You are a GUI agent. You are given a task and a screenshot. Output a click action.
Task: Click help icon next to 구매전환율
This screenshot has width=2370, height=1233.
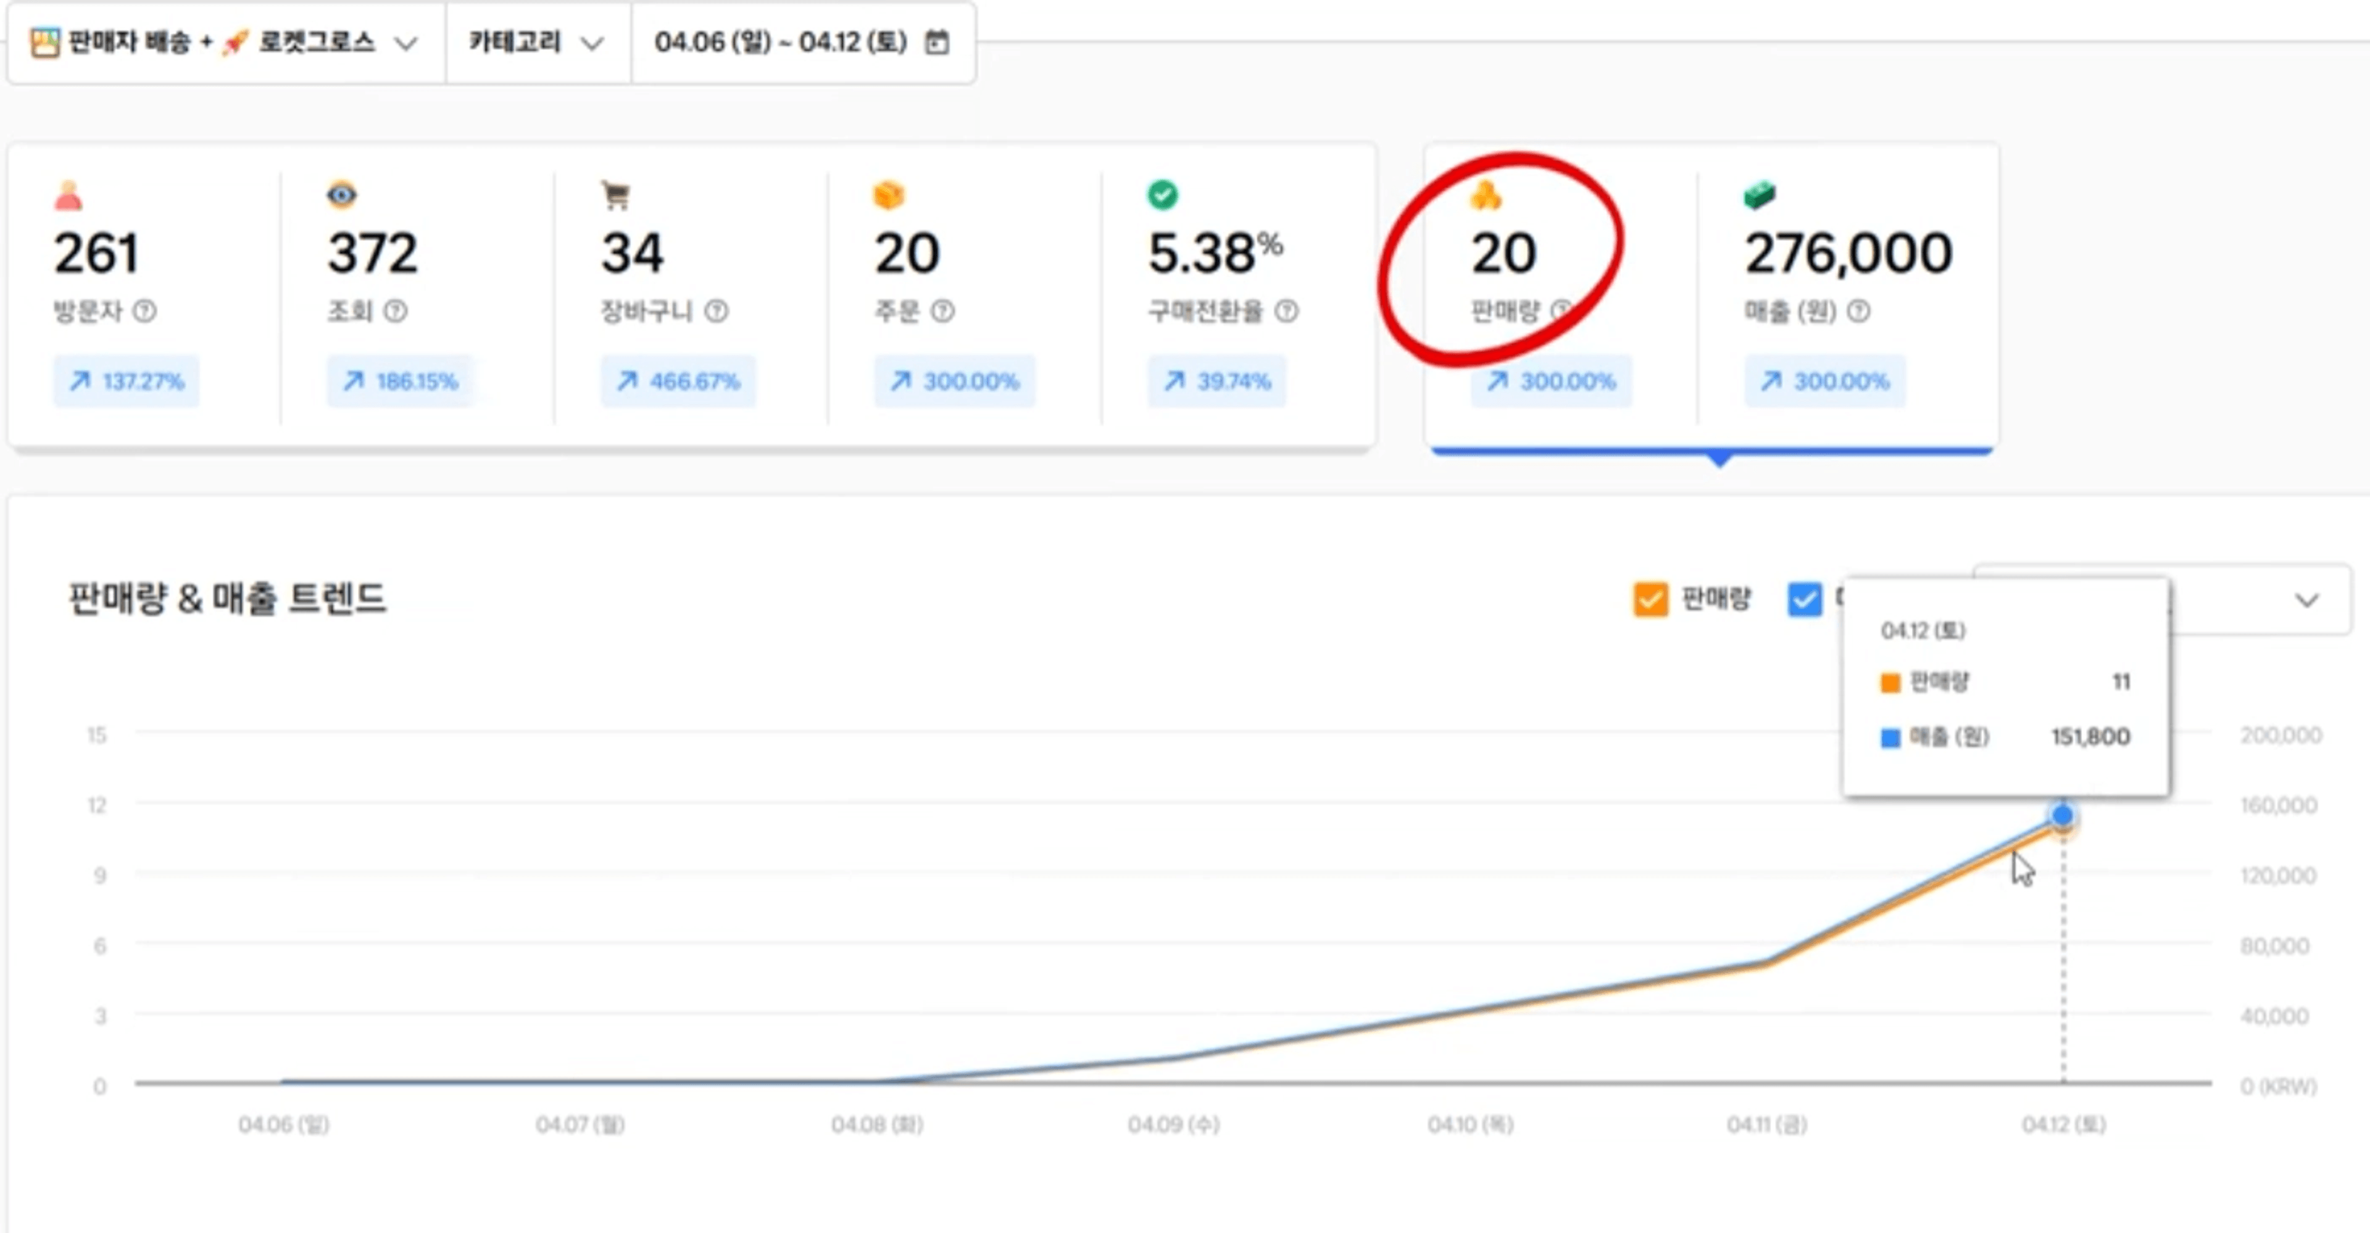coord(1287,311)
